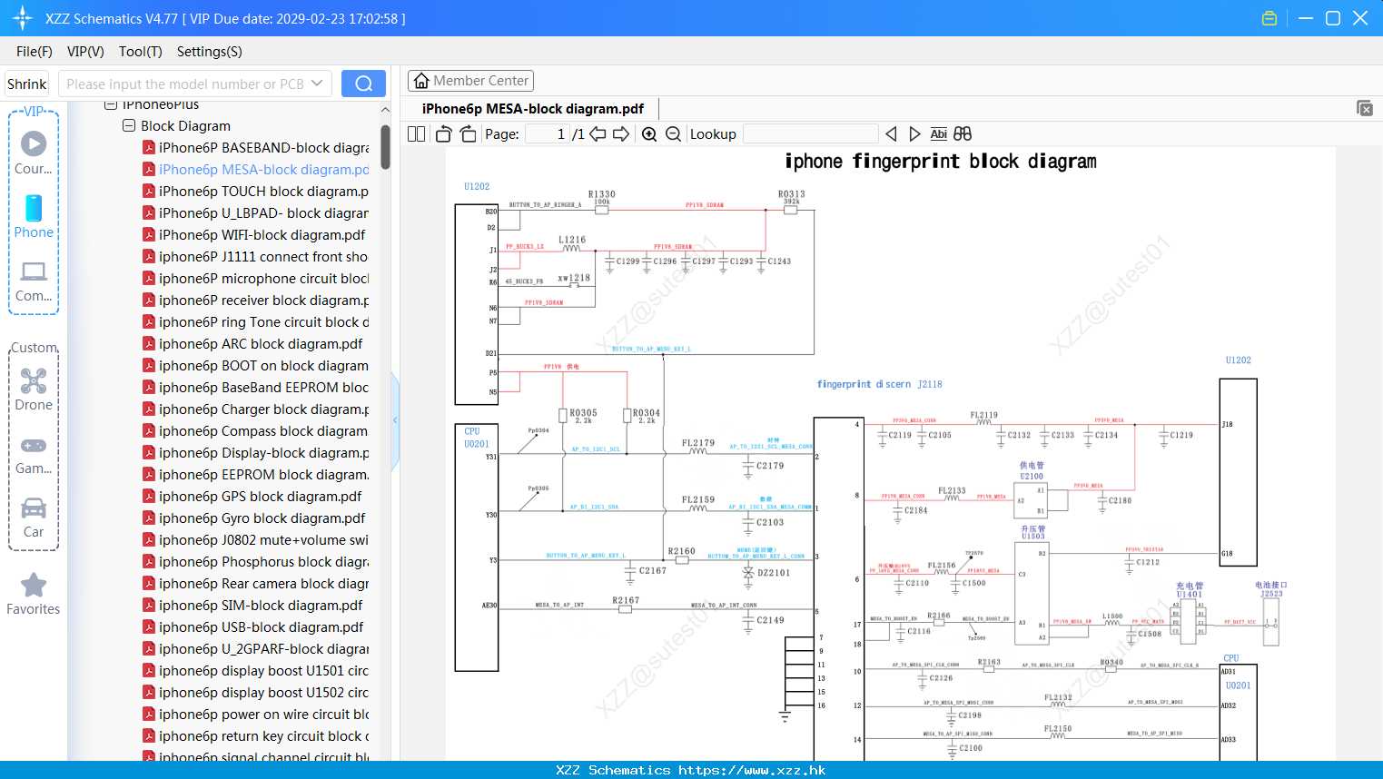Viewport: 1383px width, 779px height.
Task: Open the Settings(S) menu
Action: click(210, 52)
